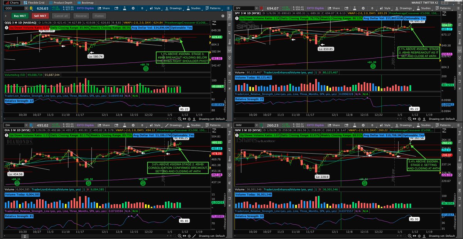Click the QQQ symbol input field
Image resolution: width=463 pixels, height=239 pixels.
pos(14,8)
